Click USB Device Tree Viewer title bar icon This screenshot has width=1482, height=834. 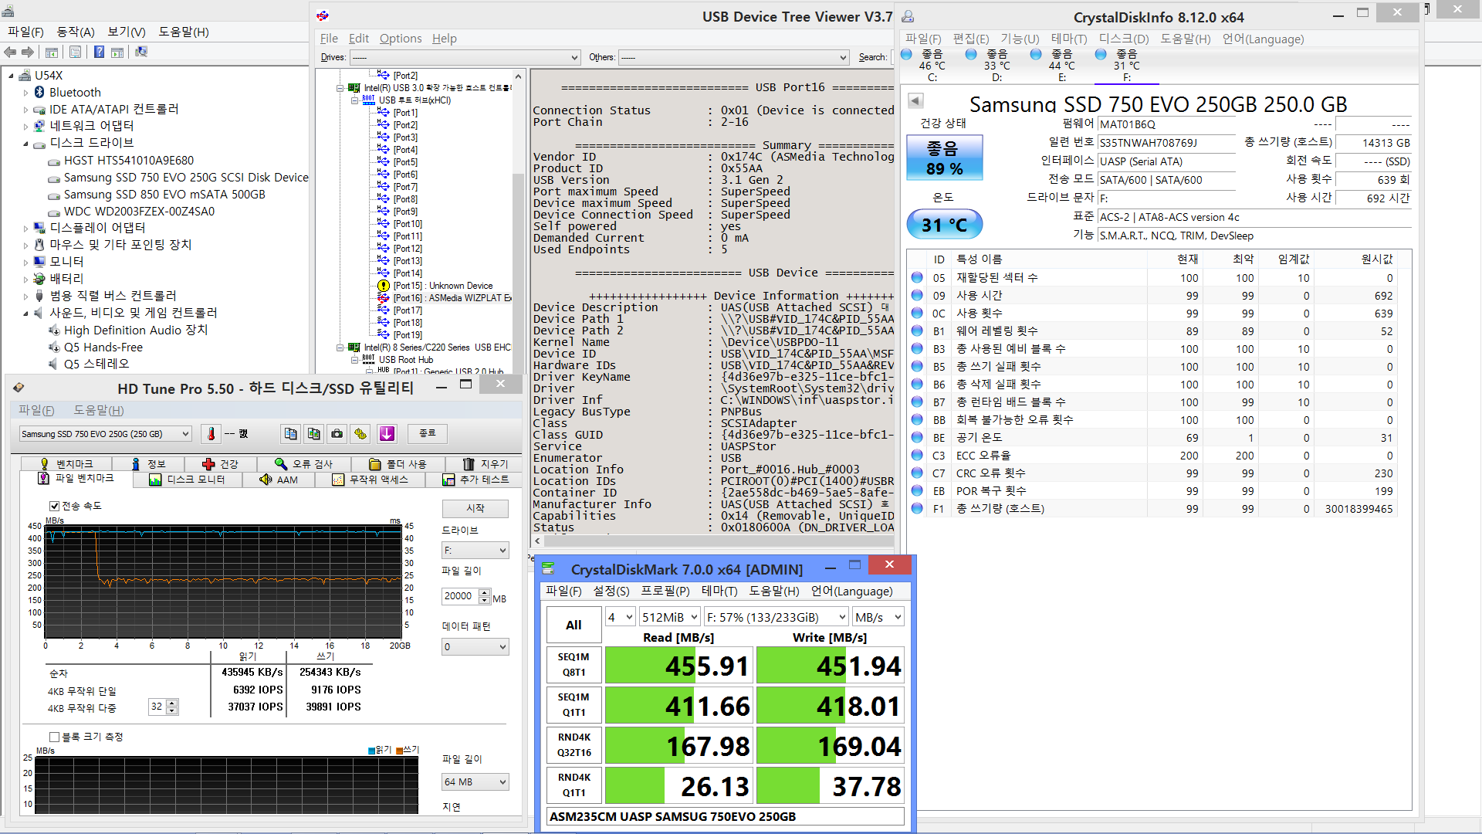click(323, 16)
